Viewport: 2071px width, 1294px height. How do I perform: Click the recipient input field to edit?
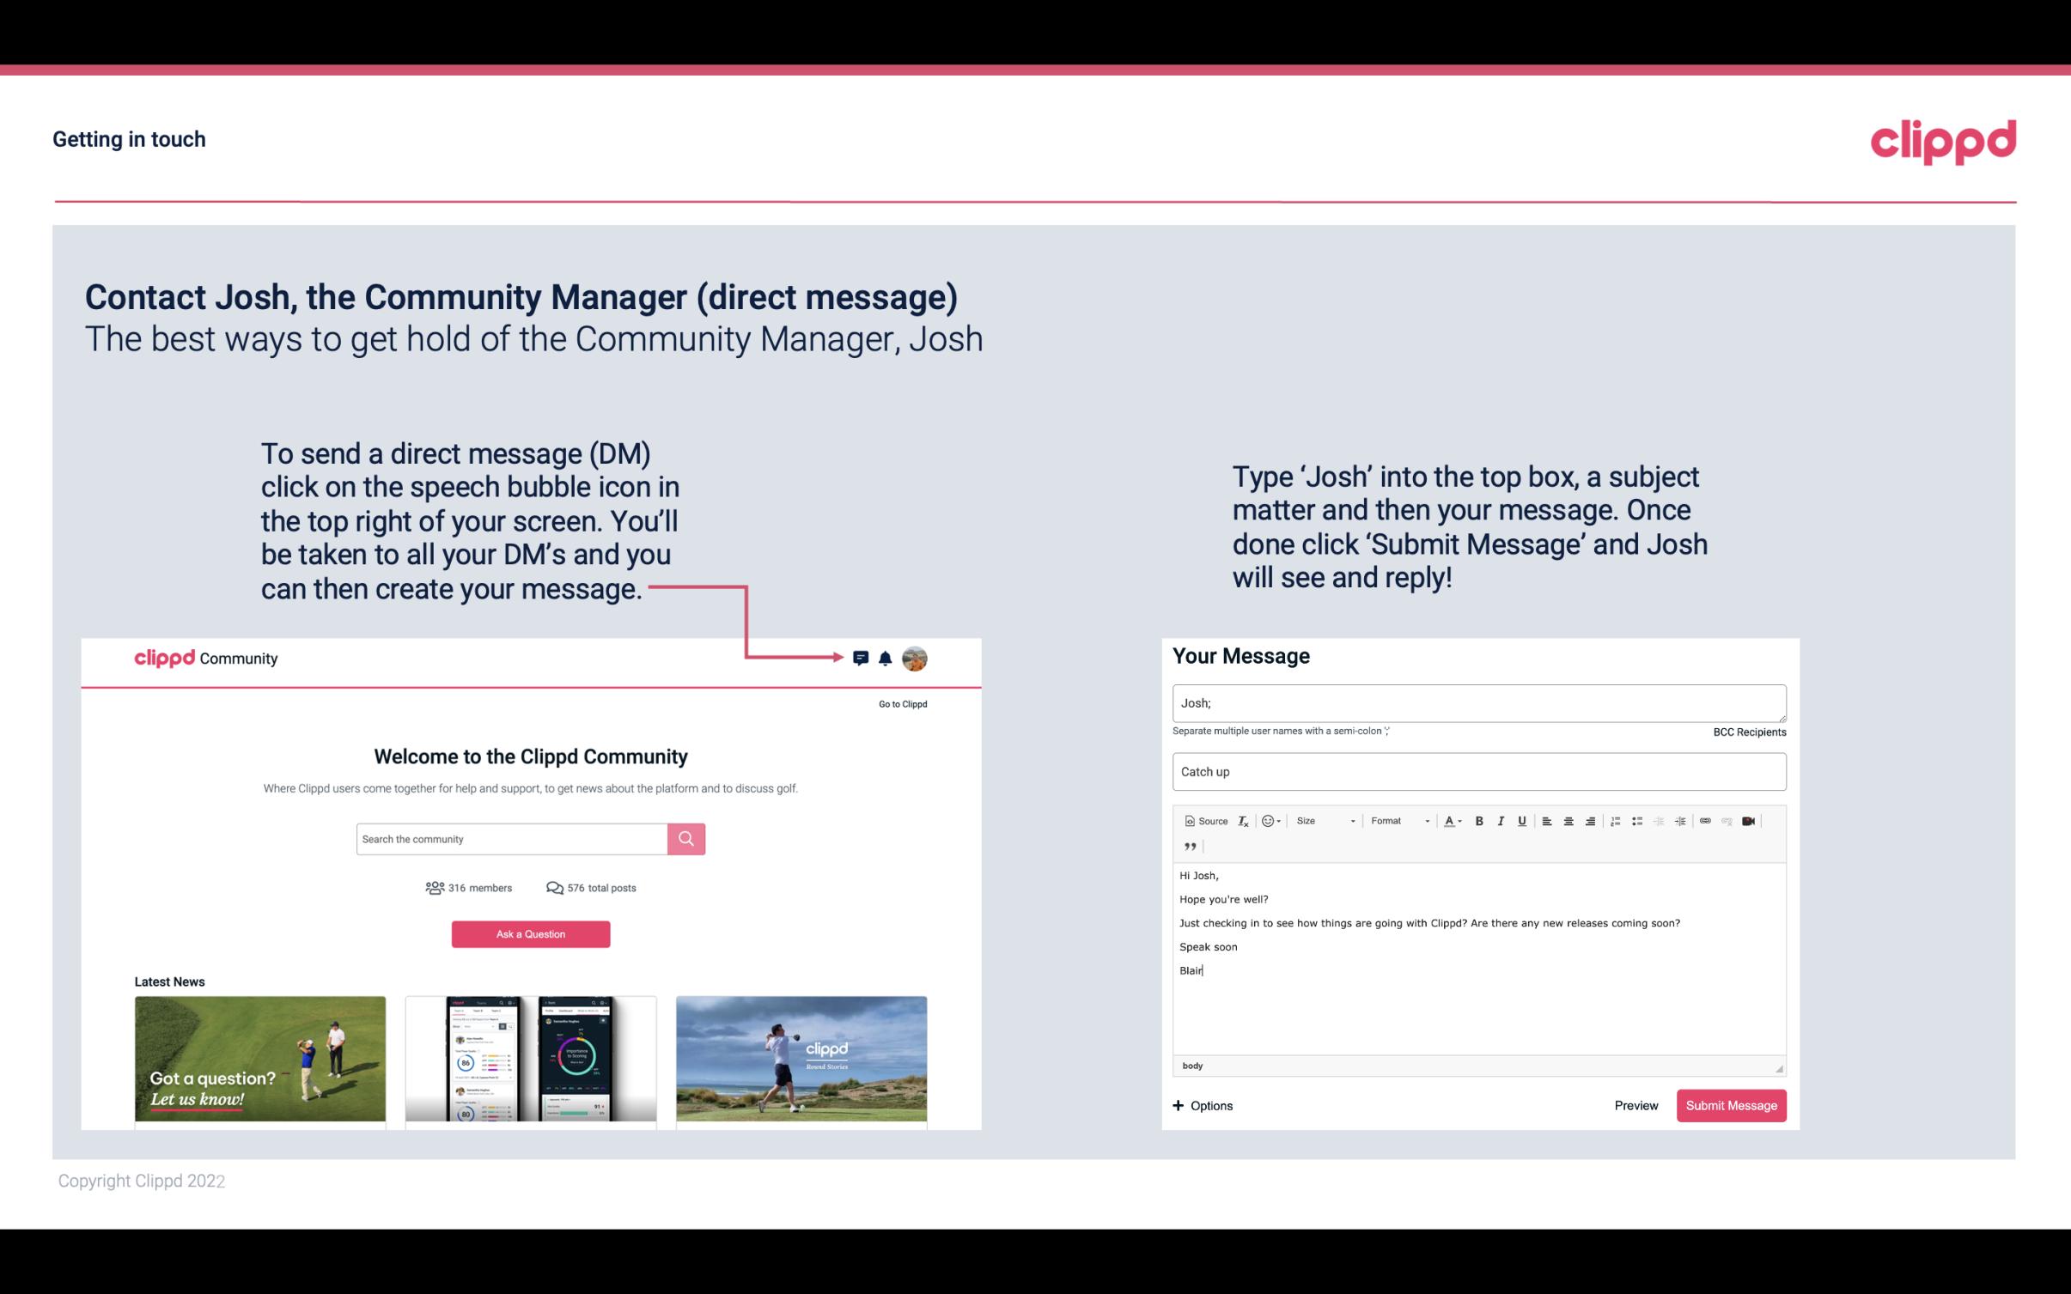click(x=1479, y=701)
